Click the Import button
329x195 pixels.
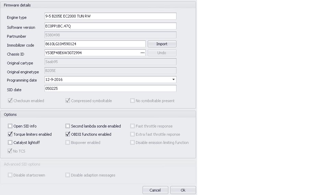(162, 44)
